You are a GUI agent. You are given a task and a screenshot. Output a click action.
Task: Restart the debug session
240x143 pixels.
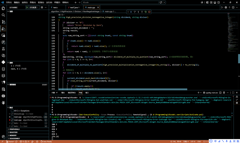[x=146, y=12]
